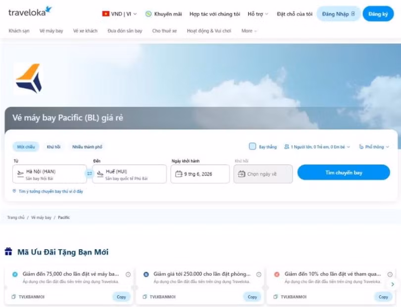Image resolution: width=401 pixels, height=307 pixels.
Task: Click copy icon beside second TVLKBANMOI code
Action: (145, 297)
